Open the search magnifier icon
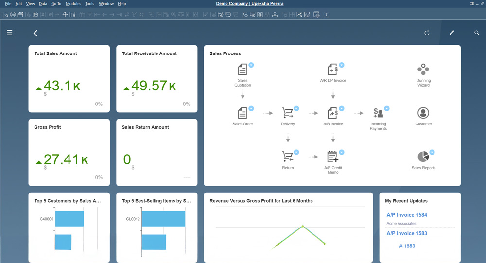This screenshot has height=263, width=486. (x=477, y=33)
